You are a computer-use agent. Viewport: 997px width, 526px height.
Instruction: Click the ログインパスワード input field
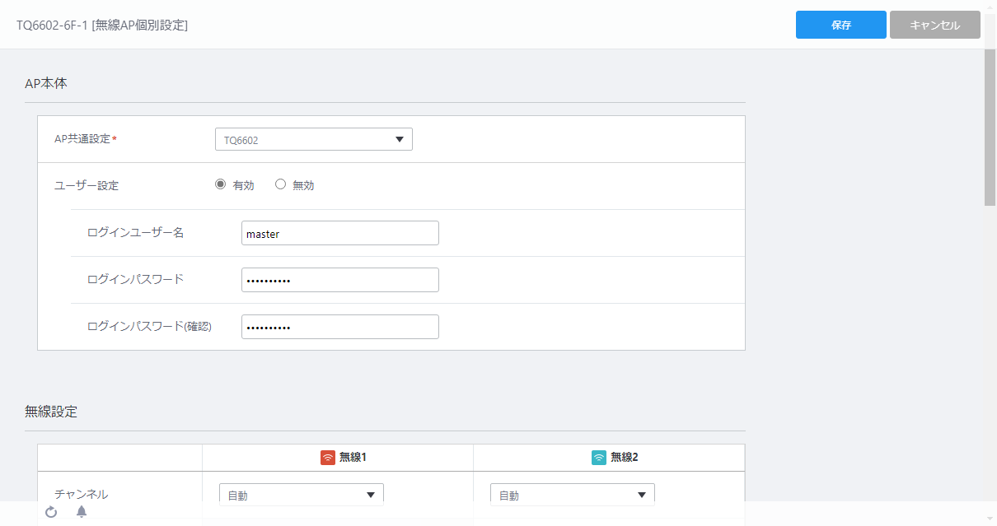(x=340, y=280)
